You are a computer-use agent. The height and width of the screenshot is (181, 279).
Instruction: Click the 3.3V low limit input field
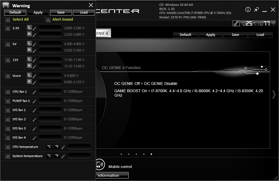[x=50, y=28]
